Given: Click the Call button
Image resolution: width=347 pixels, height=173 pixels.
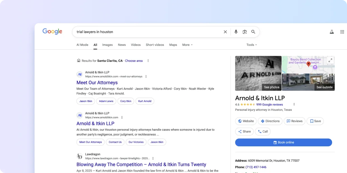Looking at the screenshot, I should tap(263, 131).
